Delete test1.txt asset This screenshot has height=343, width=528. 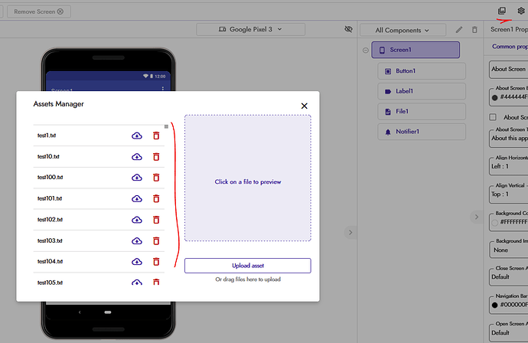pos(156,136)
